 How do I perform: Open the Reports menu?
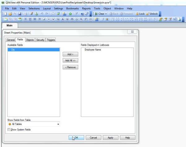[86, 8]
